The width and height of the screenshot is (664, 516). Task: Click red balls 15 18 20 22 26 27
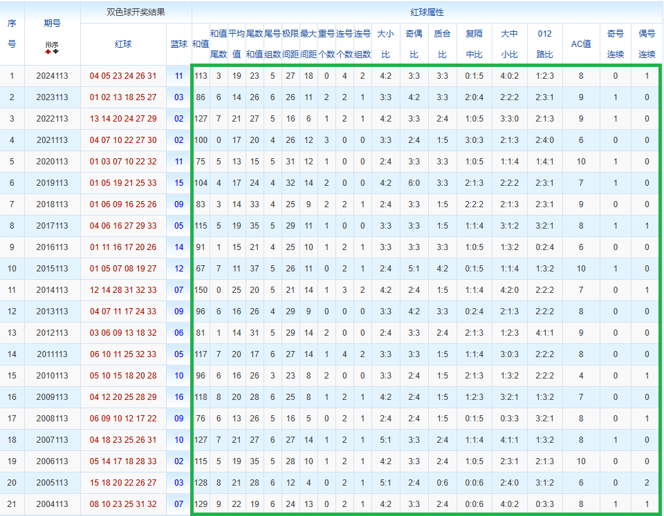click(123, 483)
